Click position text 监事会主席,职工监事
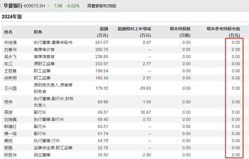Viewport: 249px width, 159px height. pos(53,148)
